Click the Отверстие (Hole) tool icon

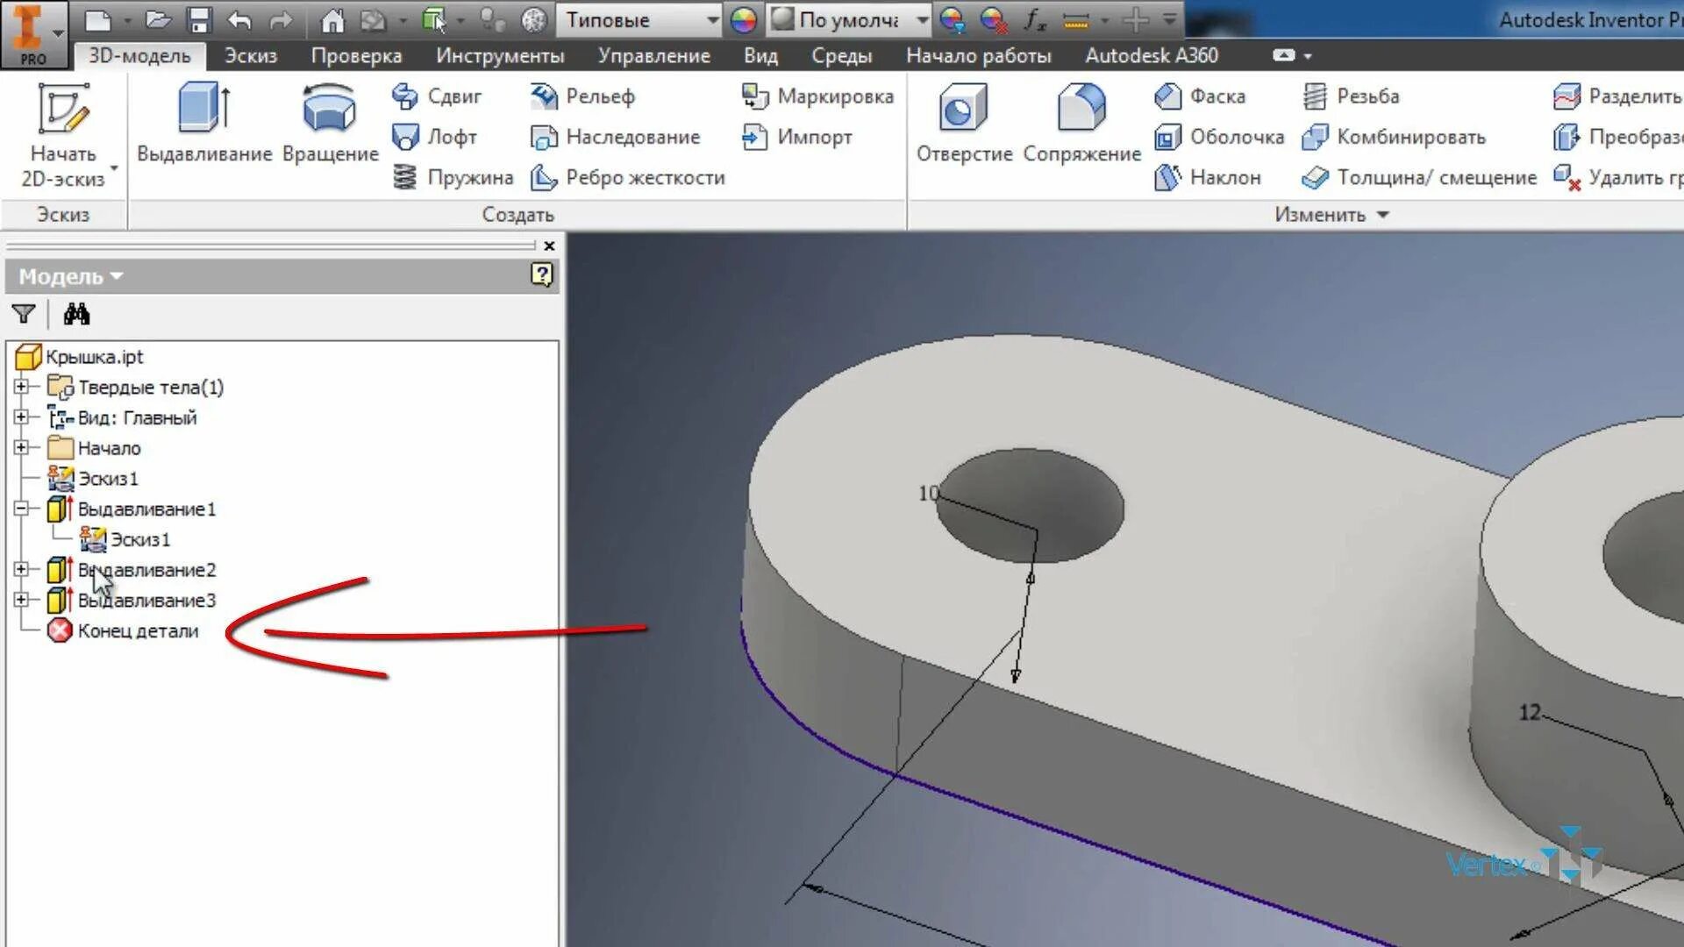[x=963, y=109]
